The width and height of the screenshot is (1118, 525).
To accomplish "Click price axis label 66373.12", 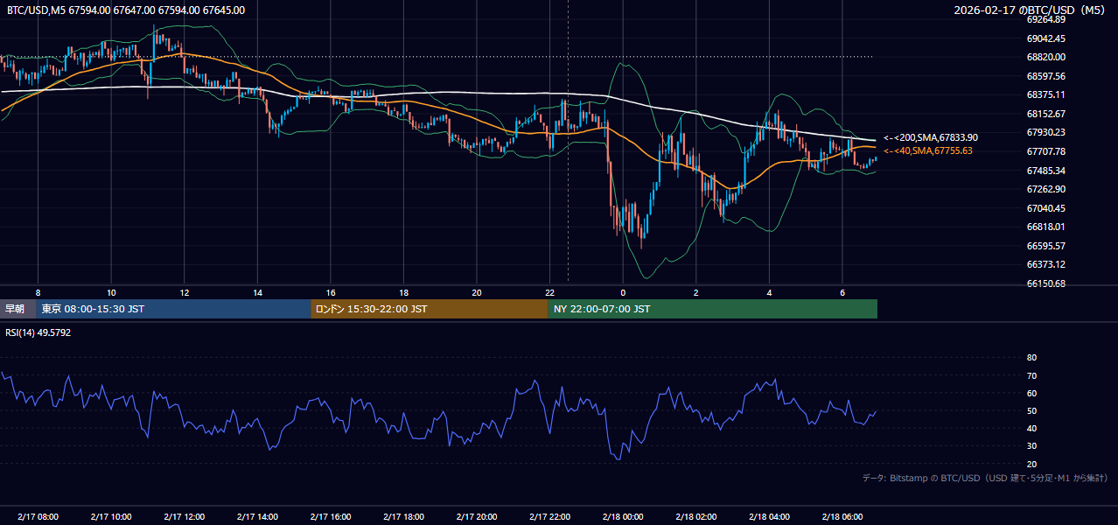I will (1045, 264).
